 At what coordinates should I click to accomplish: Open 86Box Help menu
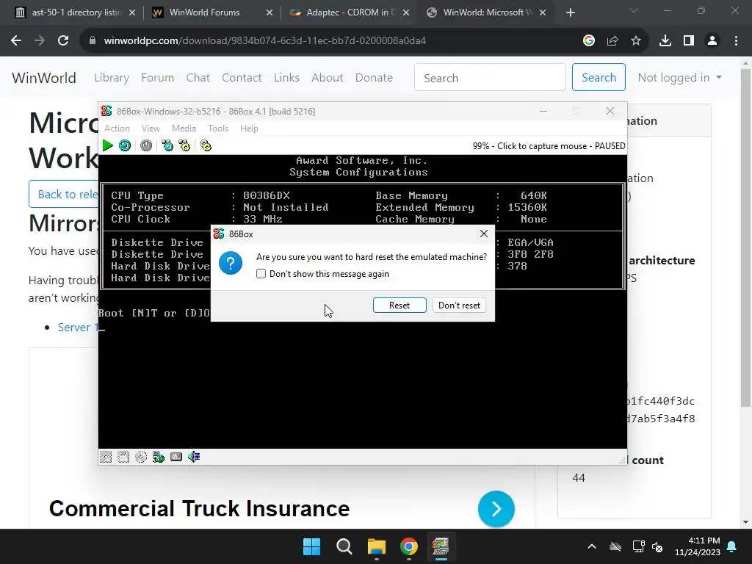(x=249, y=129)
